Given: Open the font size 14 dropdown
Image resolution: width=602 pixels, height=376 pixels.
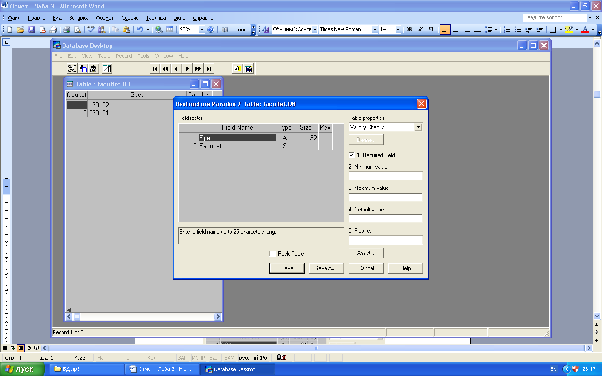Looking at the screenshot, I should 398,30.
